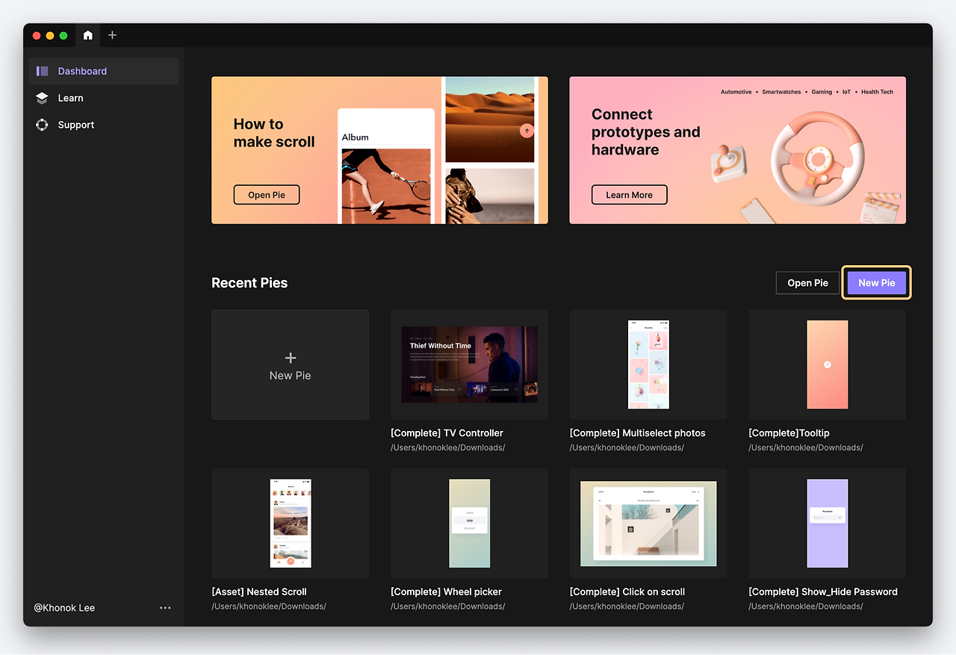Click file path under TV Controller

447,448
